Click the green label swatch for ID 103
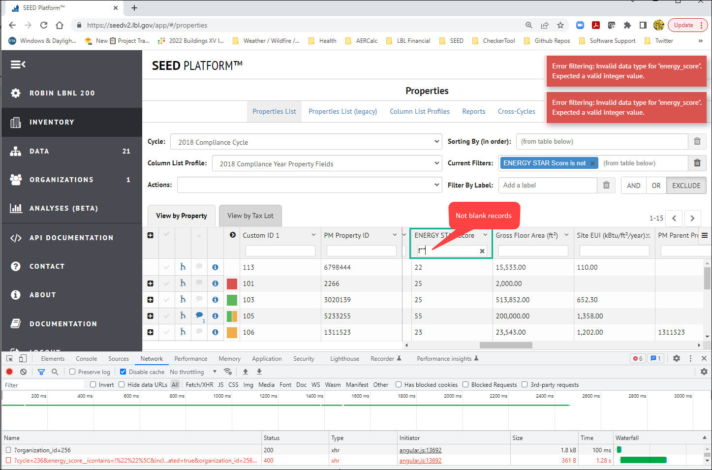 tap(232, 300)
